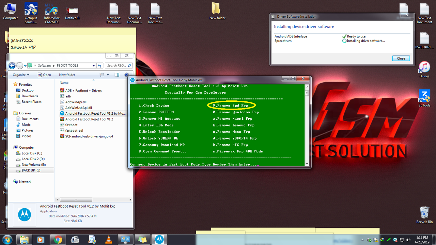Open File Explorer from taskbar
The image size is (436, 245).
point(24,240)
